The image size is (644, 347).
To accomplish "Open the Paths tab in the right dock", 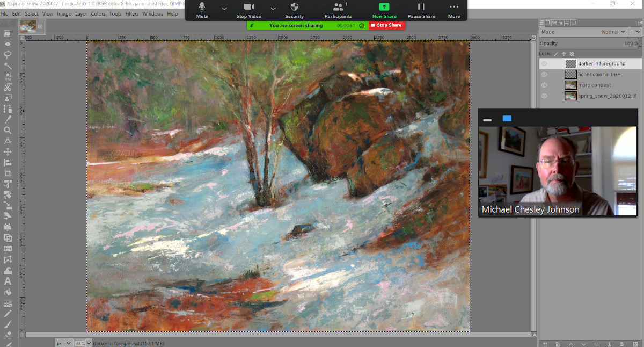I will click(x=554, y=23).
